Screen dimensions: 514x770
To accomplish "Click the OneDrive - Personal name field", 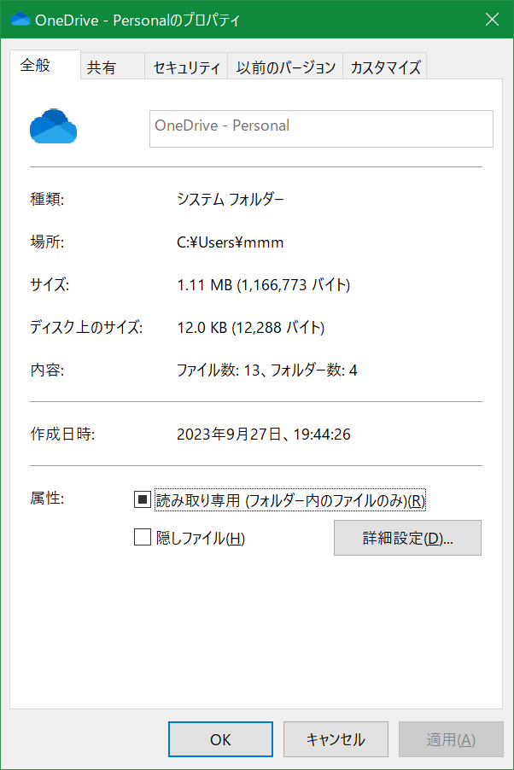I will coord(321,129).
